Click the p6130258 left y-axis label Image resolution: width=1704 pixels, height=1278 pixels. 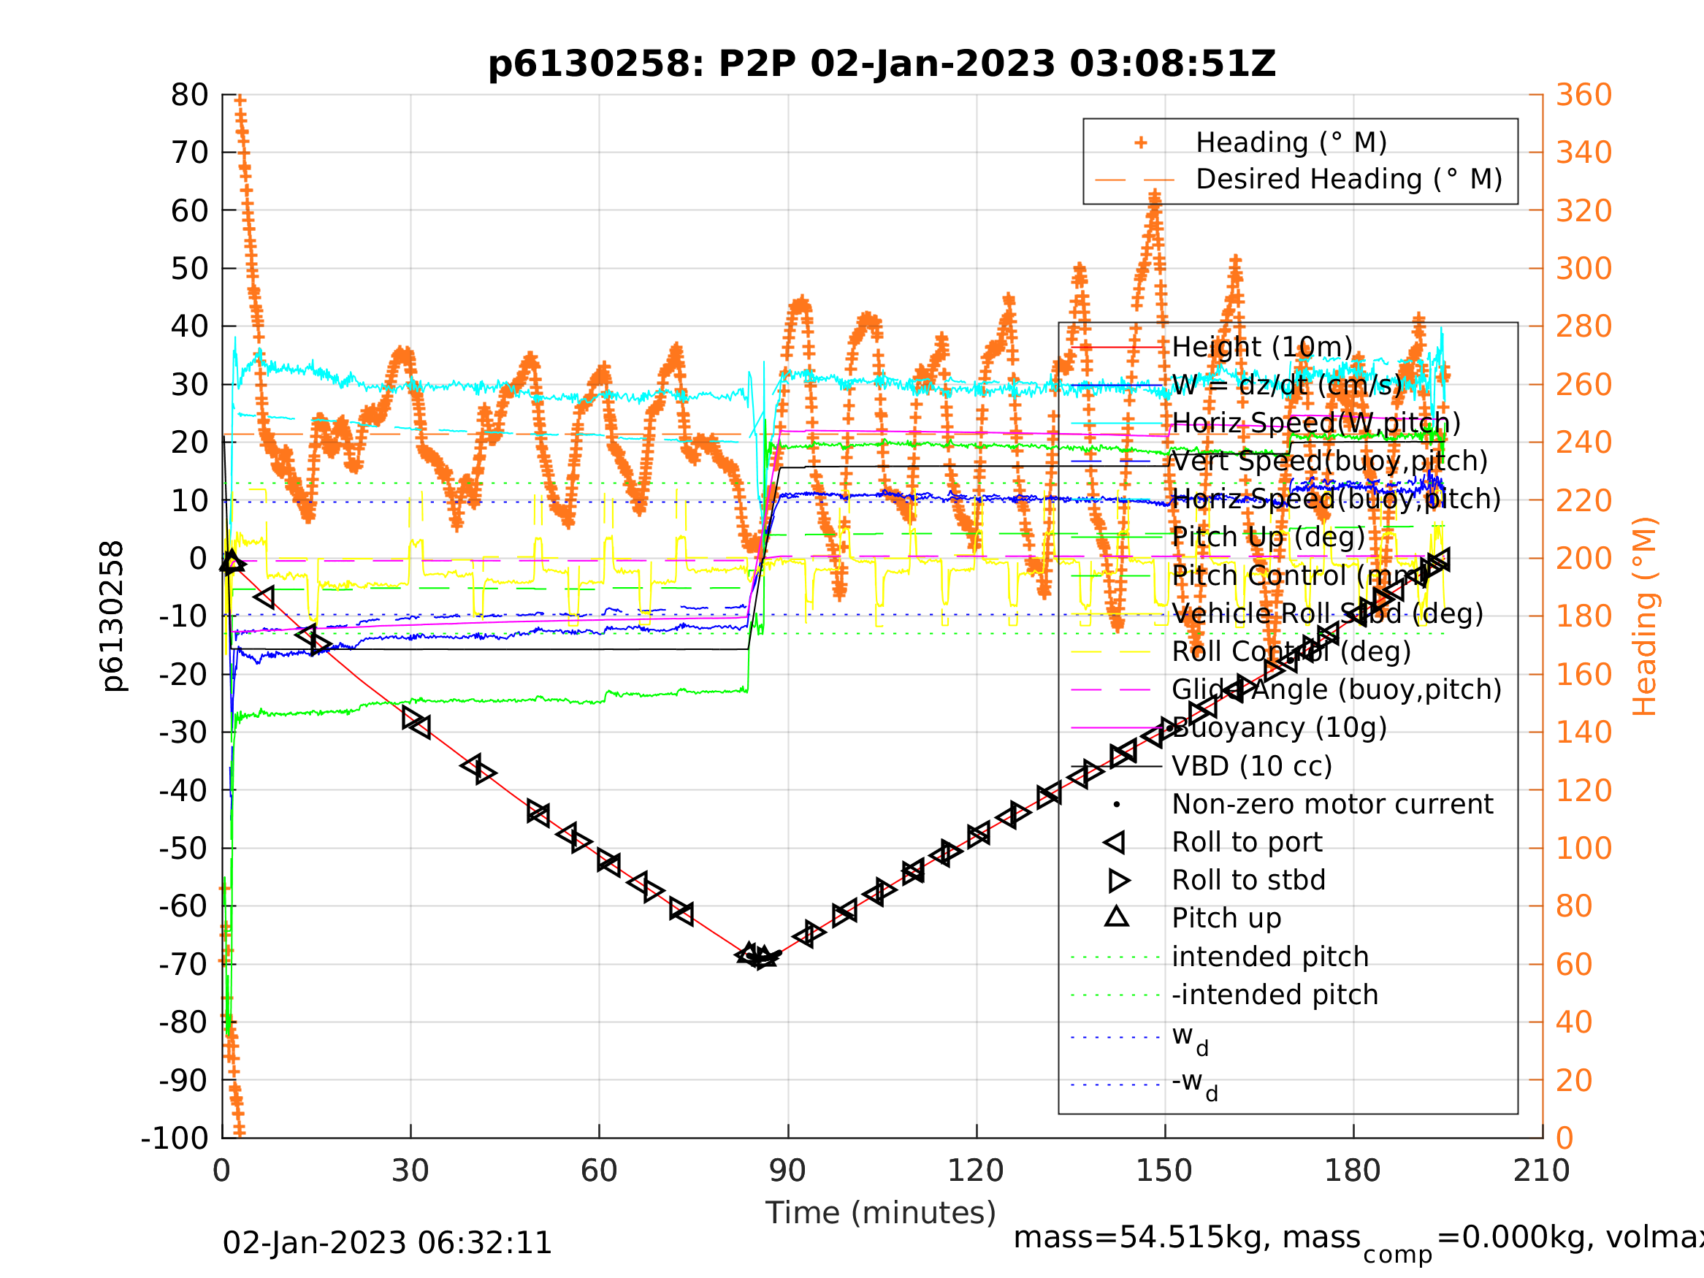(x=112, y=616)
